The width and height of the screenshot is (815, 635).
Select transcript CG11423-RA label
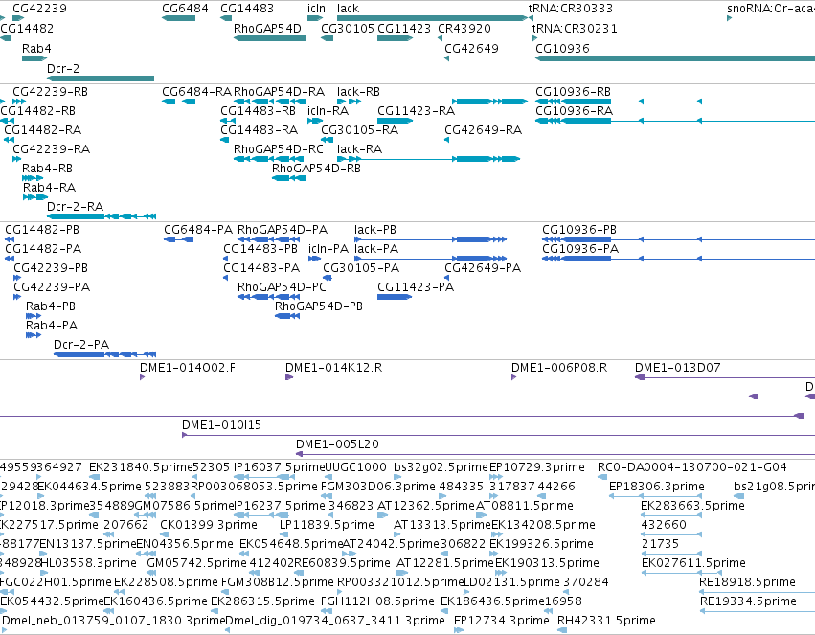(x=416, y=111)
